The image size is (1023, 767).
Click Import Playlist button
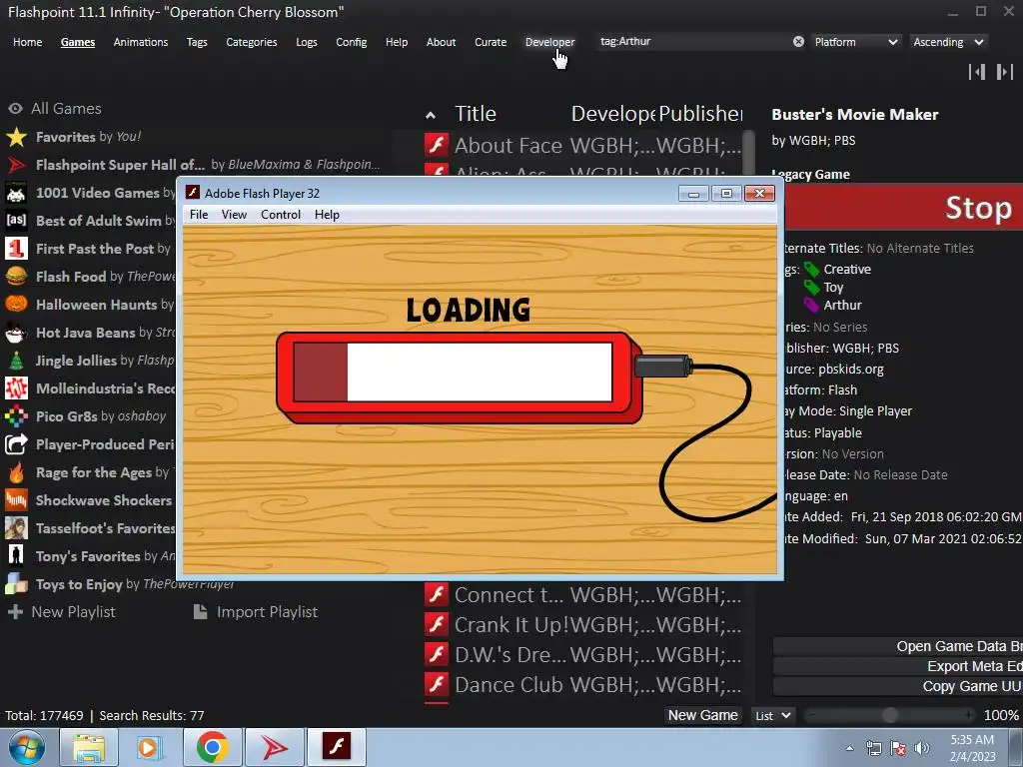click(256, 612)
